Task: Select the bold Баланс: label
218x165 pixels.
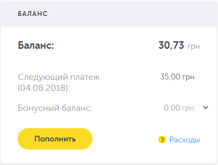Action: point(36,45)
